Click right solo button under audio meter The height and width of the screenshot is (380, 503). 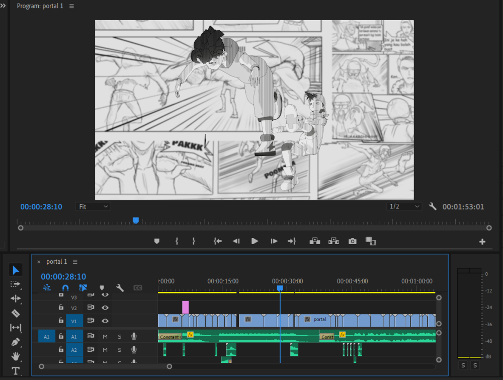[475, 365]
